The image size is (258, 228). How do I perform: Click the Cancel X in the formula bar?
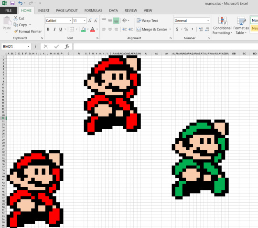[x=45, y=47]
